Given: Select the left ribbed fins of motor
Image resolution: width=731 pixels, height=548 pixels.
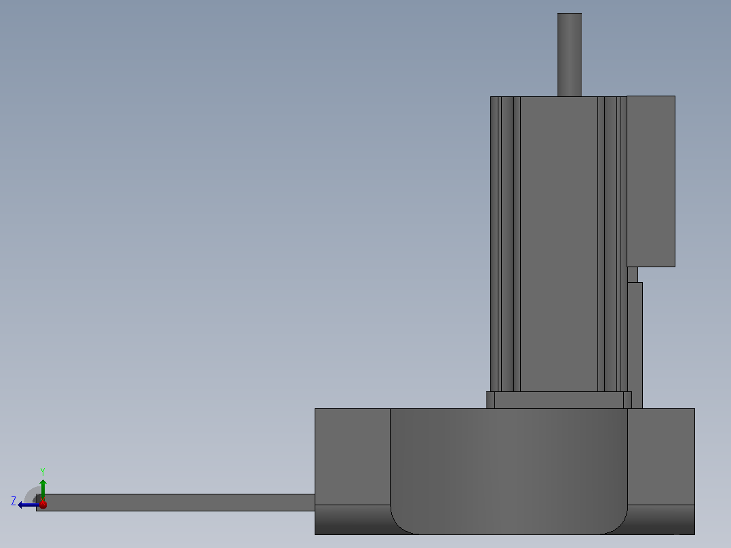Looking at the screenshot, I should 505,244.
